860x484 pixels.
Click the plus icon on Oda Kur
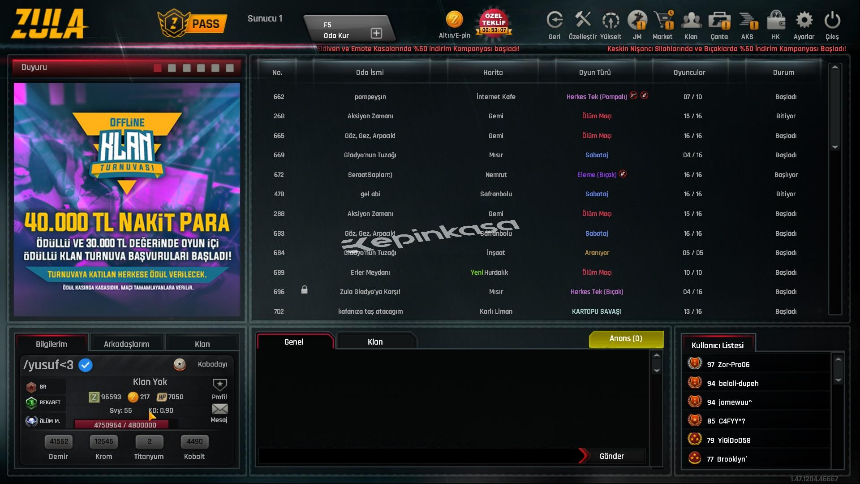coord(376,33)
